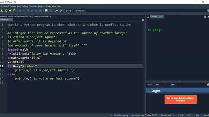Click the console interrupt kernel stop square
The width and height of the screenshot is (209, 117).
[205, 17]
